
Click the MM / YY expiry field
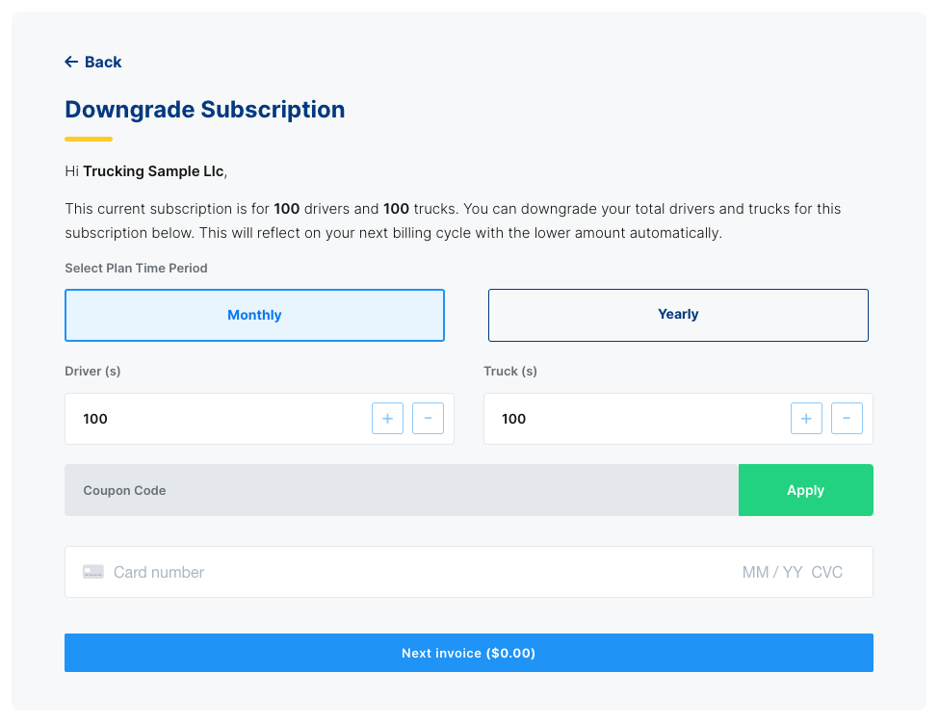pos(772,572)
